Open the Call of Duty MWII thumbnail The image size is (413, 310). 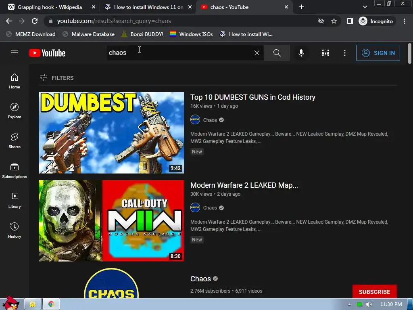click(x=111, y=221)
